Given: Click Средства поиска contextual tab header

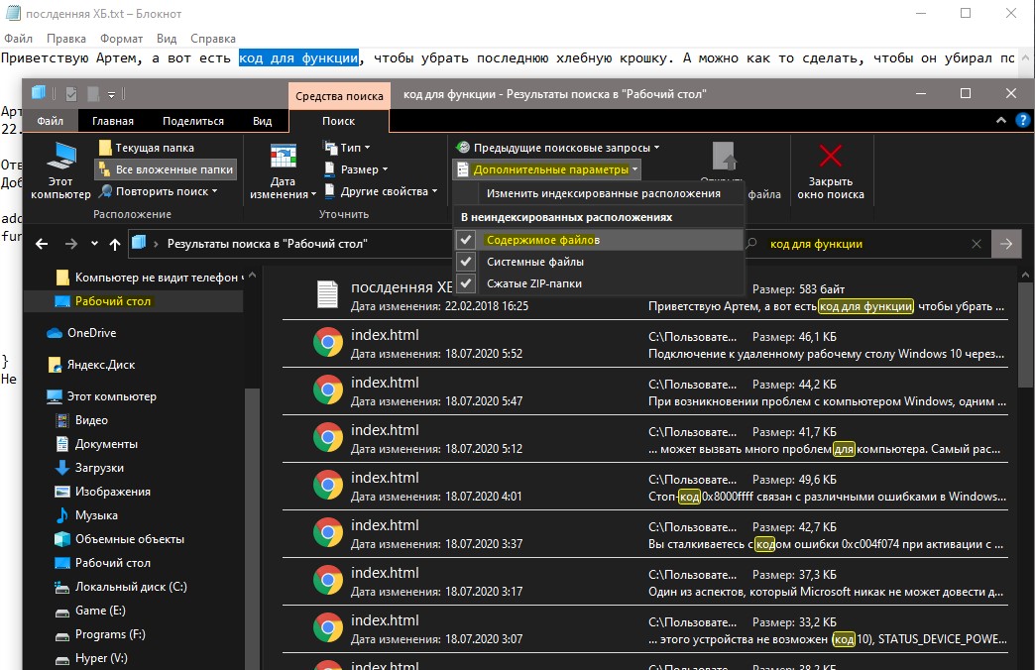Looking at the screenshot, I should tap(339, 96).
